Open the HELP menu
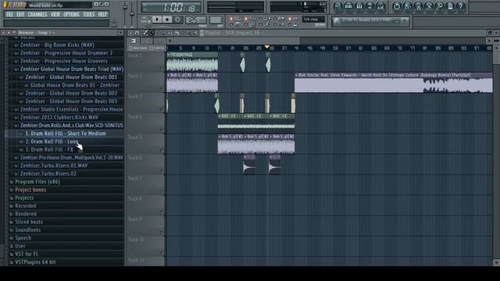500x281 pixels. click(x=102, y=14)
